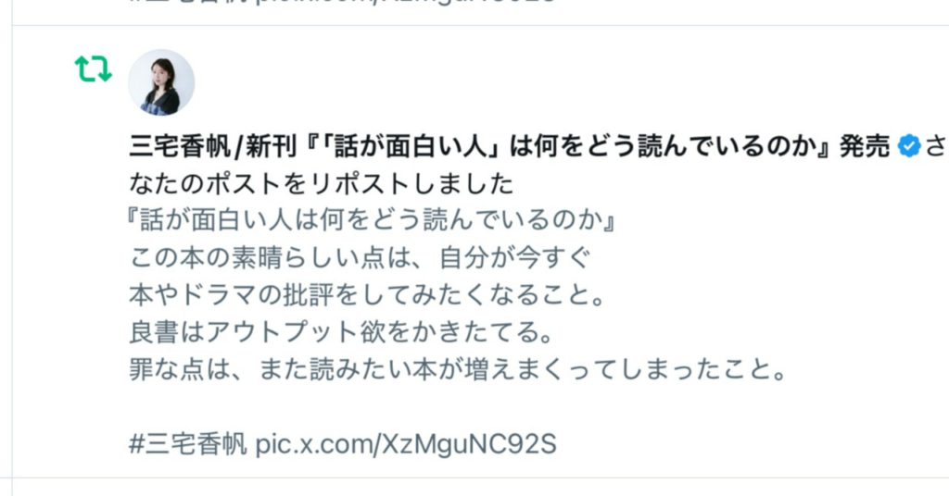Open the pic.x.com/XzMguNC92S link
Screen dimensions: 949x496
coord(406,444)
